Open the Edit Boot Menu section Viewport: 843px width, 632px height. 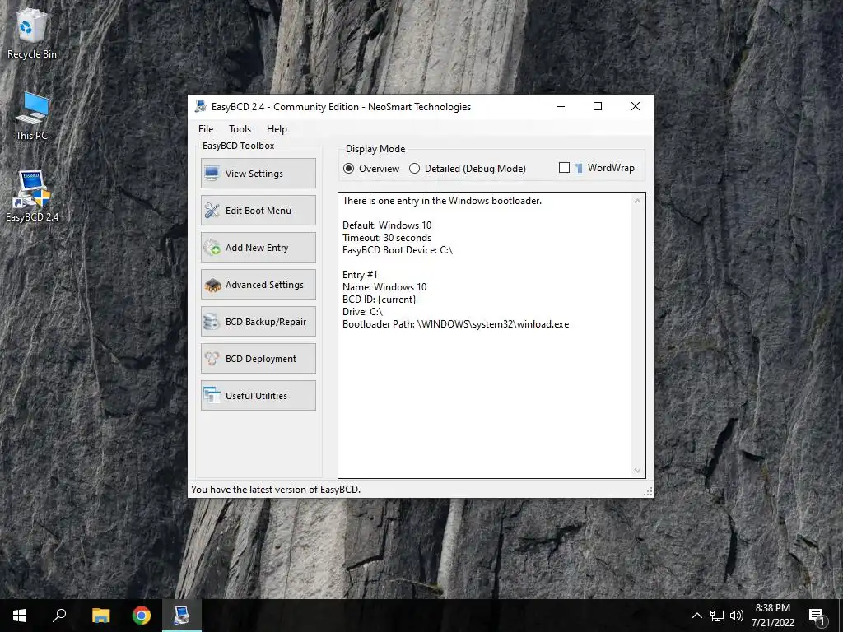click(258, 210)
